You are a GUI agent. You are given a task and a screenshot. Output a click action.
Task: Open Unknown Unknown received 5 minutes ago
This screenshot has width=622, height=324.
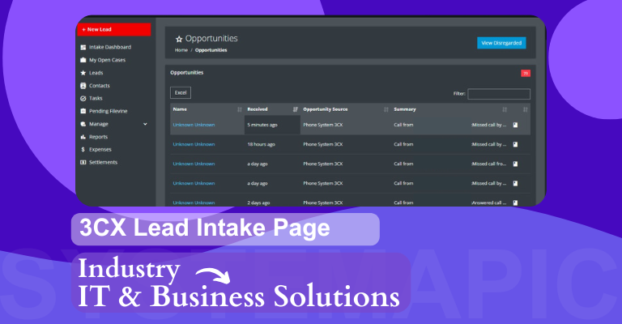[x=194, y=125]
